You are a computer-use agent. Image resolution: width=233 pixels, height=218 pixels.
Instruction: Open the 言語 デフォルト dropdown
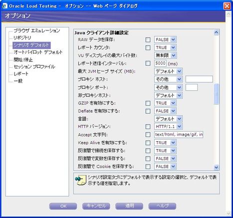[x=168, y=119]
